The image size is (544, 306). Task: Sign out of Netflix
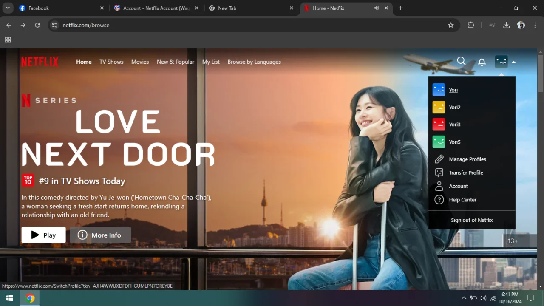point(472,220)
